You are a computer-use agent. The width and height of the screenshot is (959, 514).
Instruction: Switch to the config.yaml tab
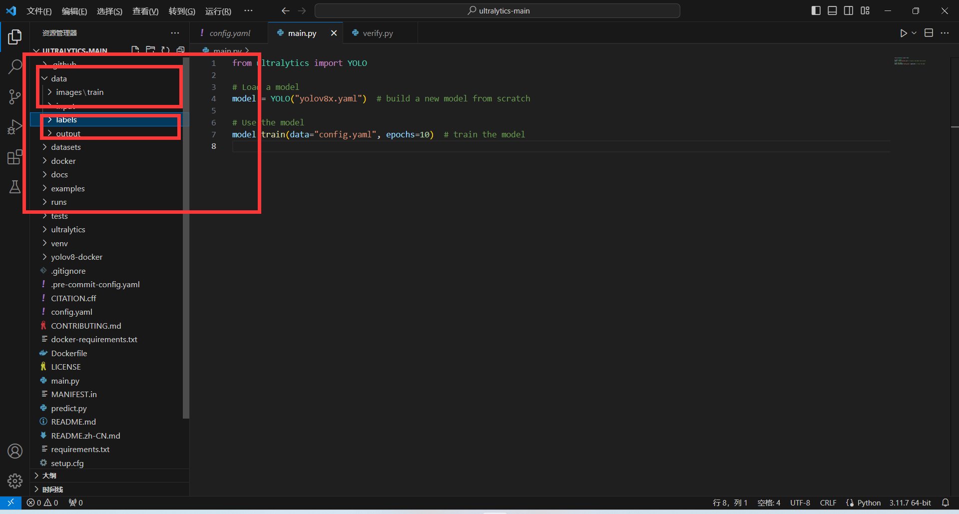230,33
